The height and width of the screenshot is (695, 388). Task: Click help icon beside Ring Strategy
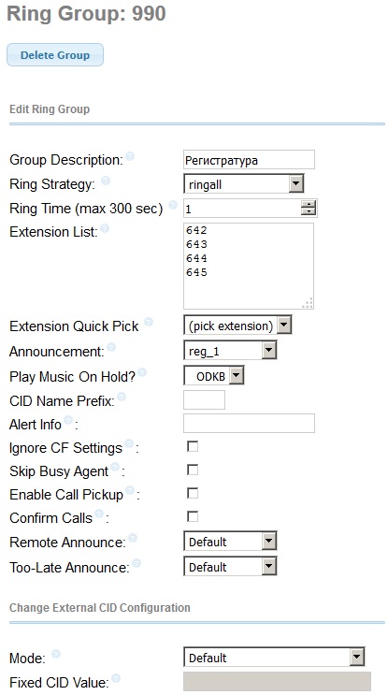pos(106,181)
